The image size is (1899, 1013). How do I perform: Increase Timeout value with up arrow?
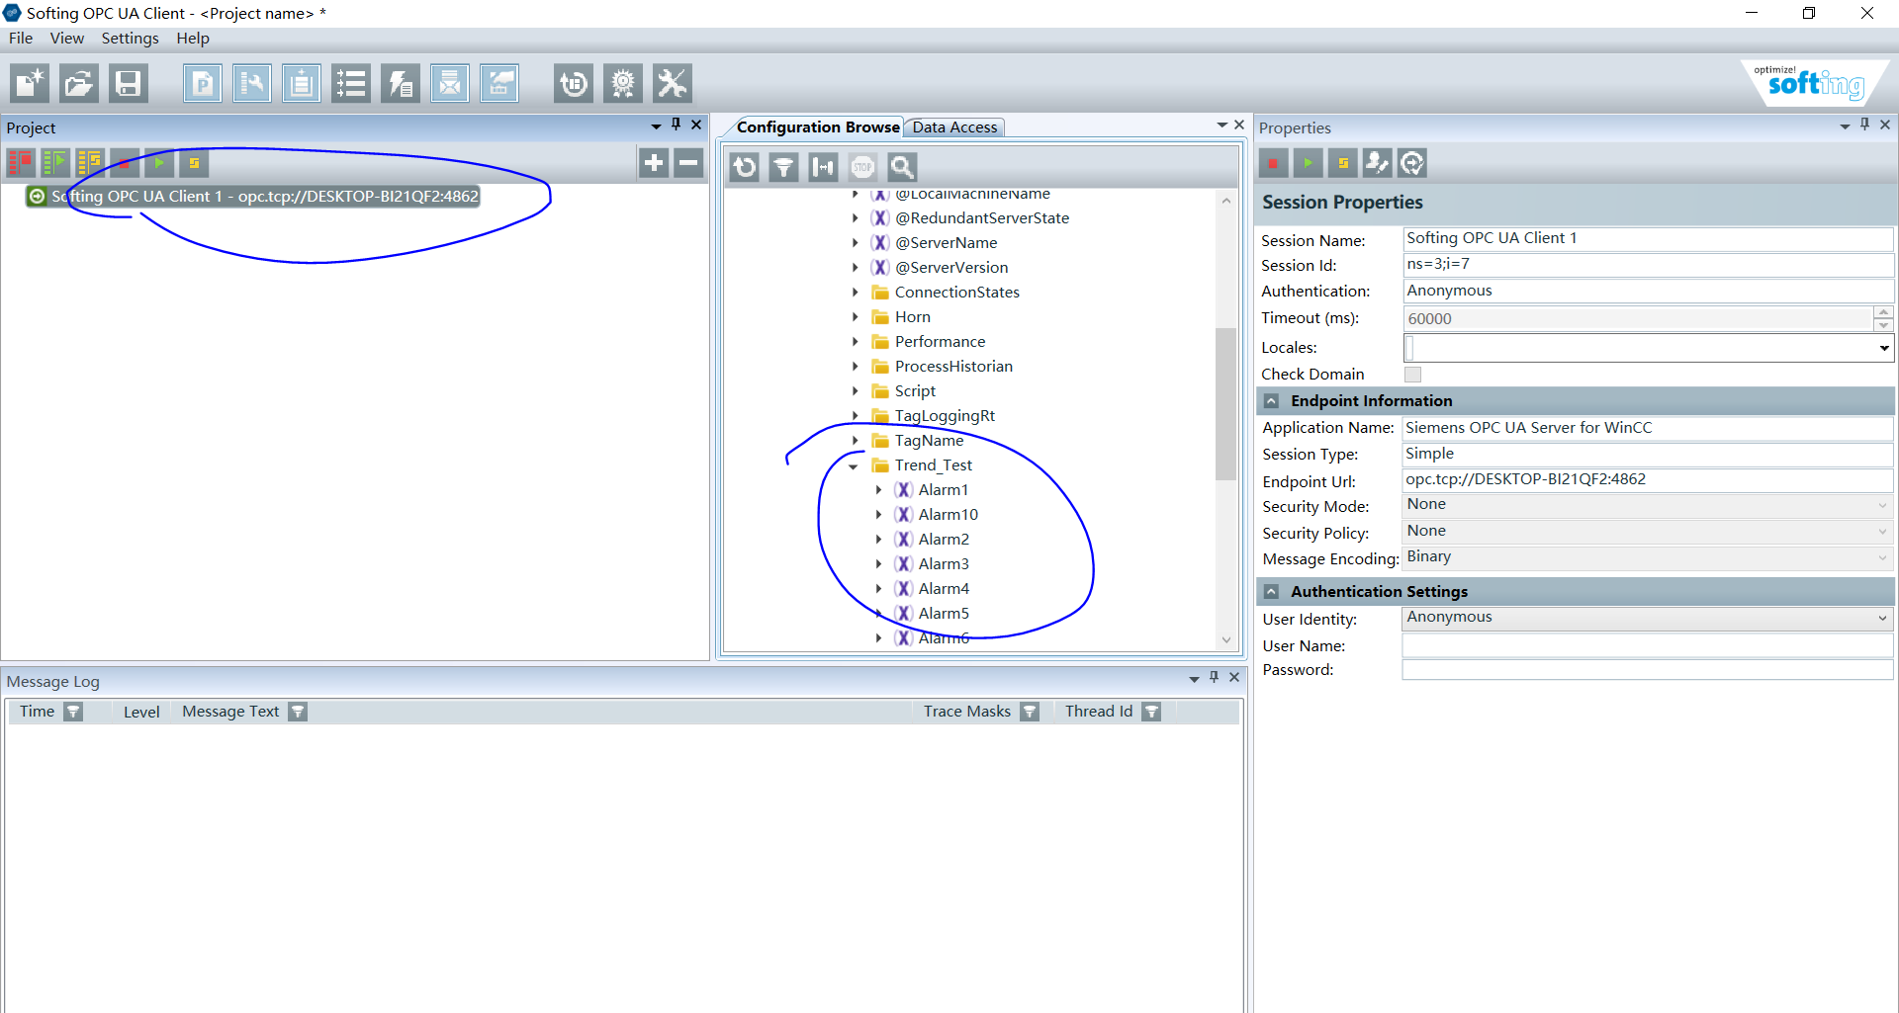(x=1883, y=313)
